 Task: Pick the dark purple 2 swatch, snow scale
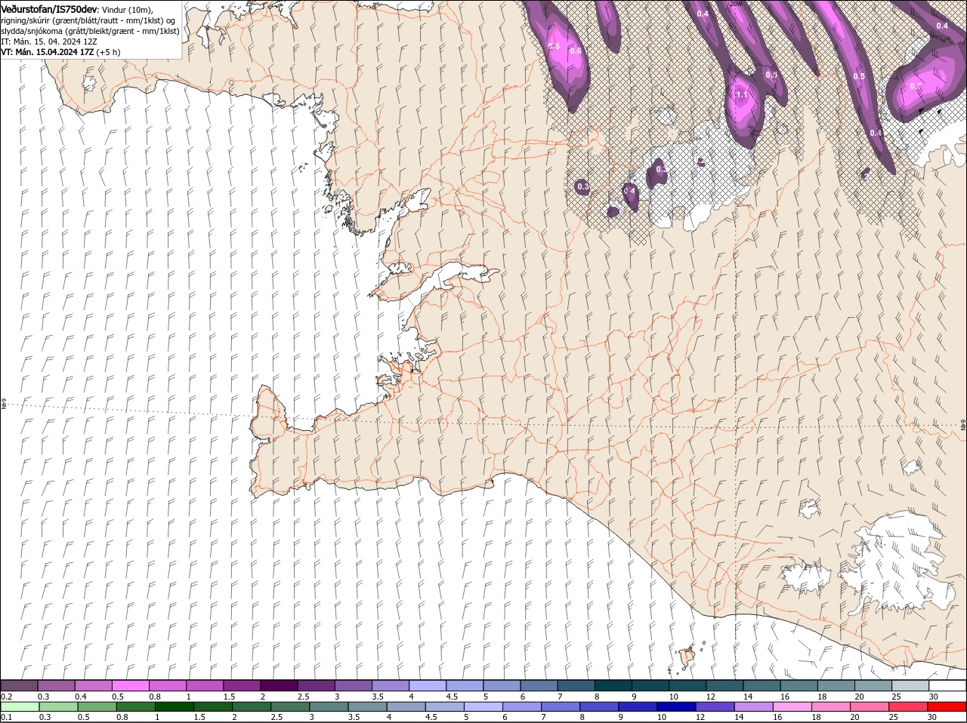pyautogui.click(x=280, y=685)
